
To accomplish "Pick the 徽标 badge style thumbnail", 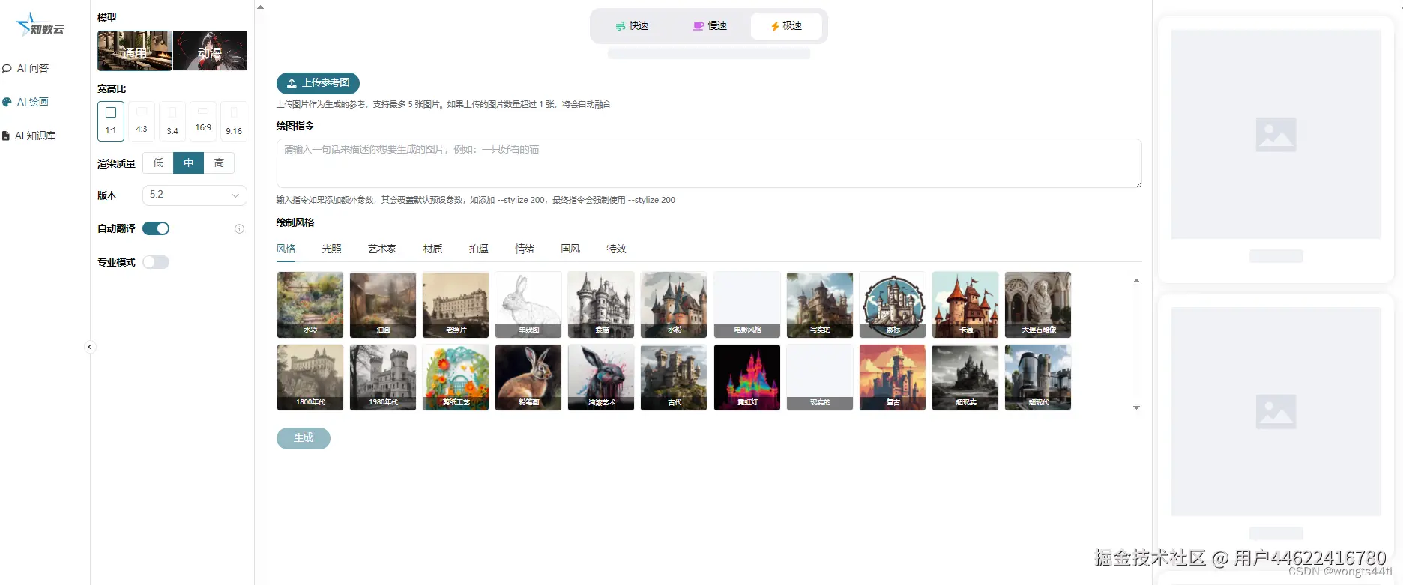I will (x=893, y=305).
